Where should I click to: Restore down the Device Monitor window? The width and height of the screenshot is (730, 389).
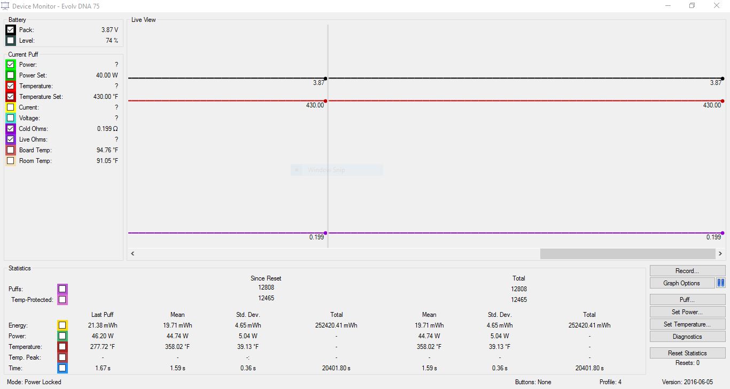click(x=692, y=6)
